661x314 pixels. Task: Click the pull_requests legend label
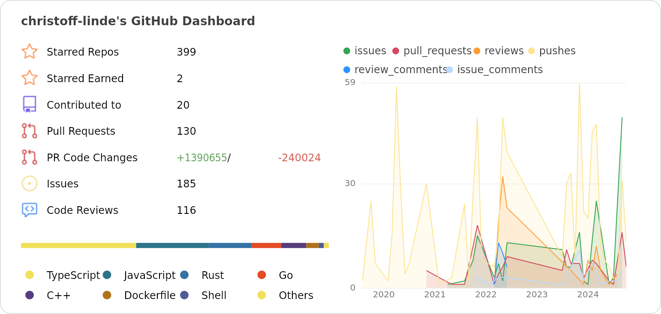pyautogui.click(x=438, y=51)
